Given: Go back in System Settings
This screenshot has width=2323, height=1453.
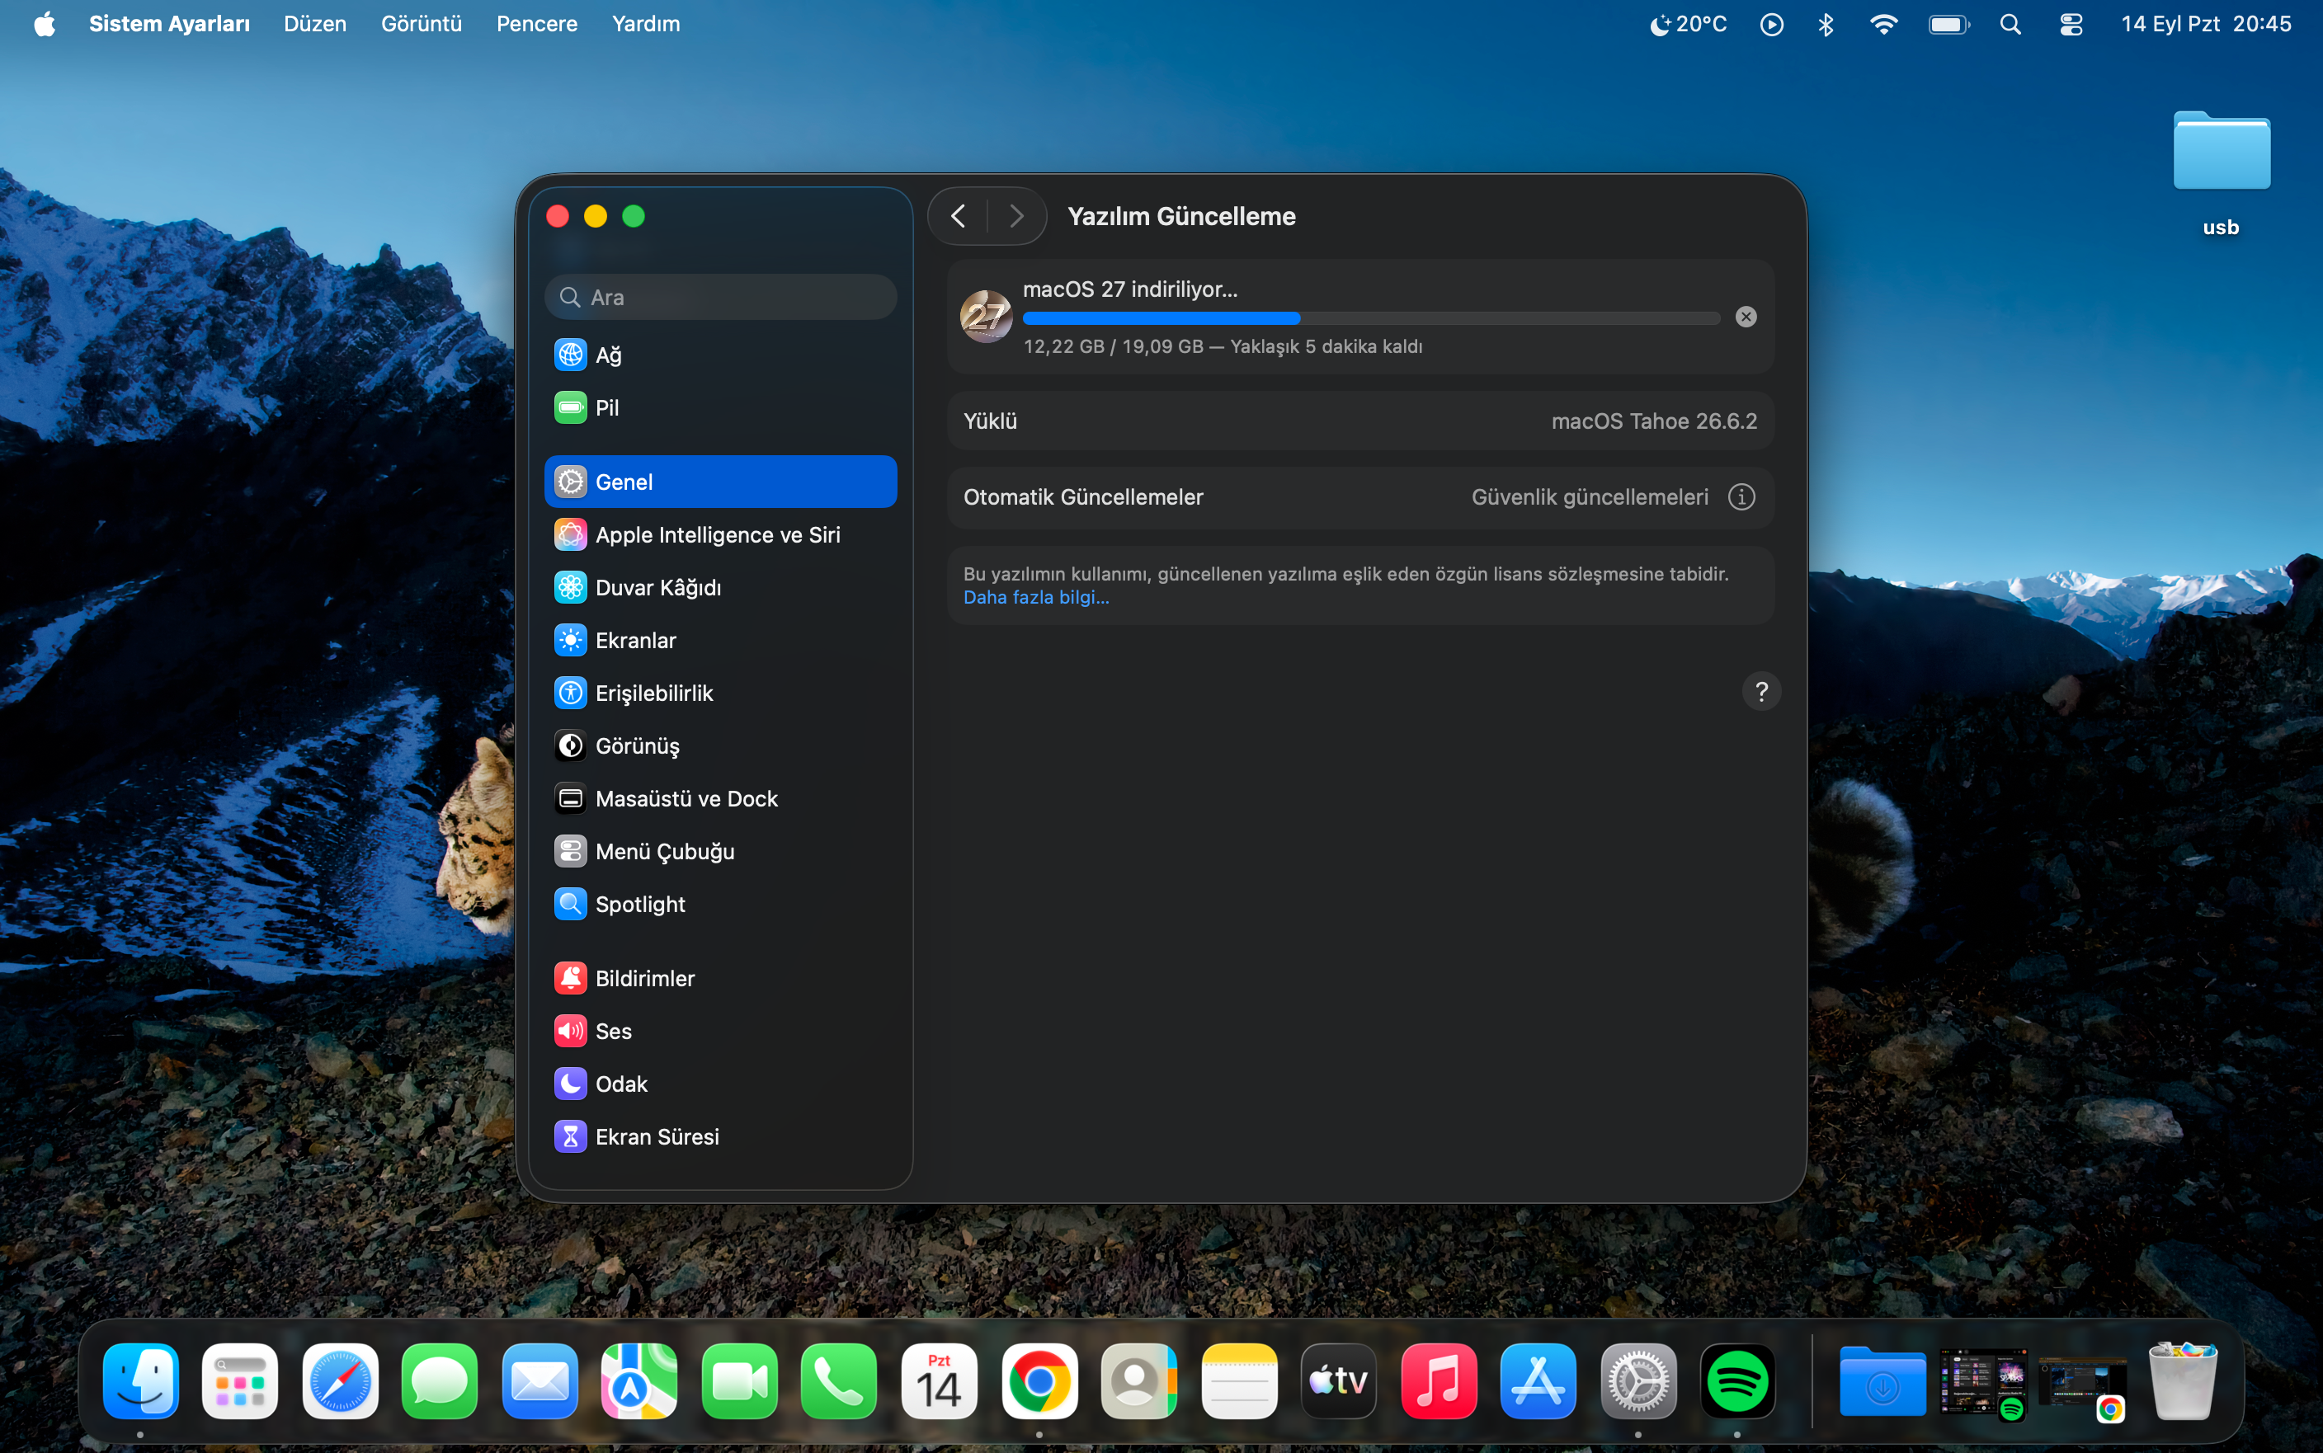Looking at the screenshot, I should (x=959, y=216).
